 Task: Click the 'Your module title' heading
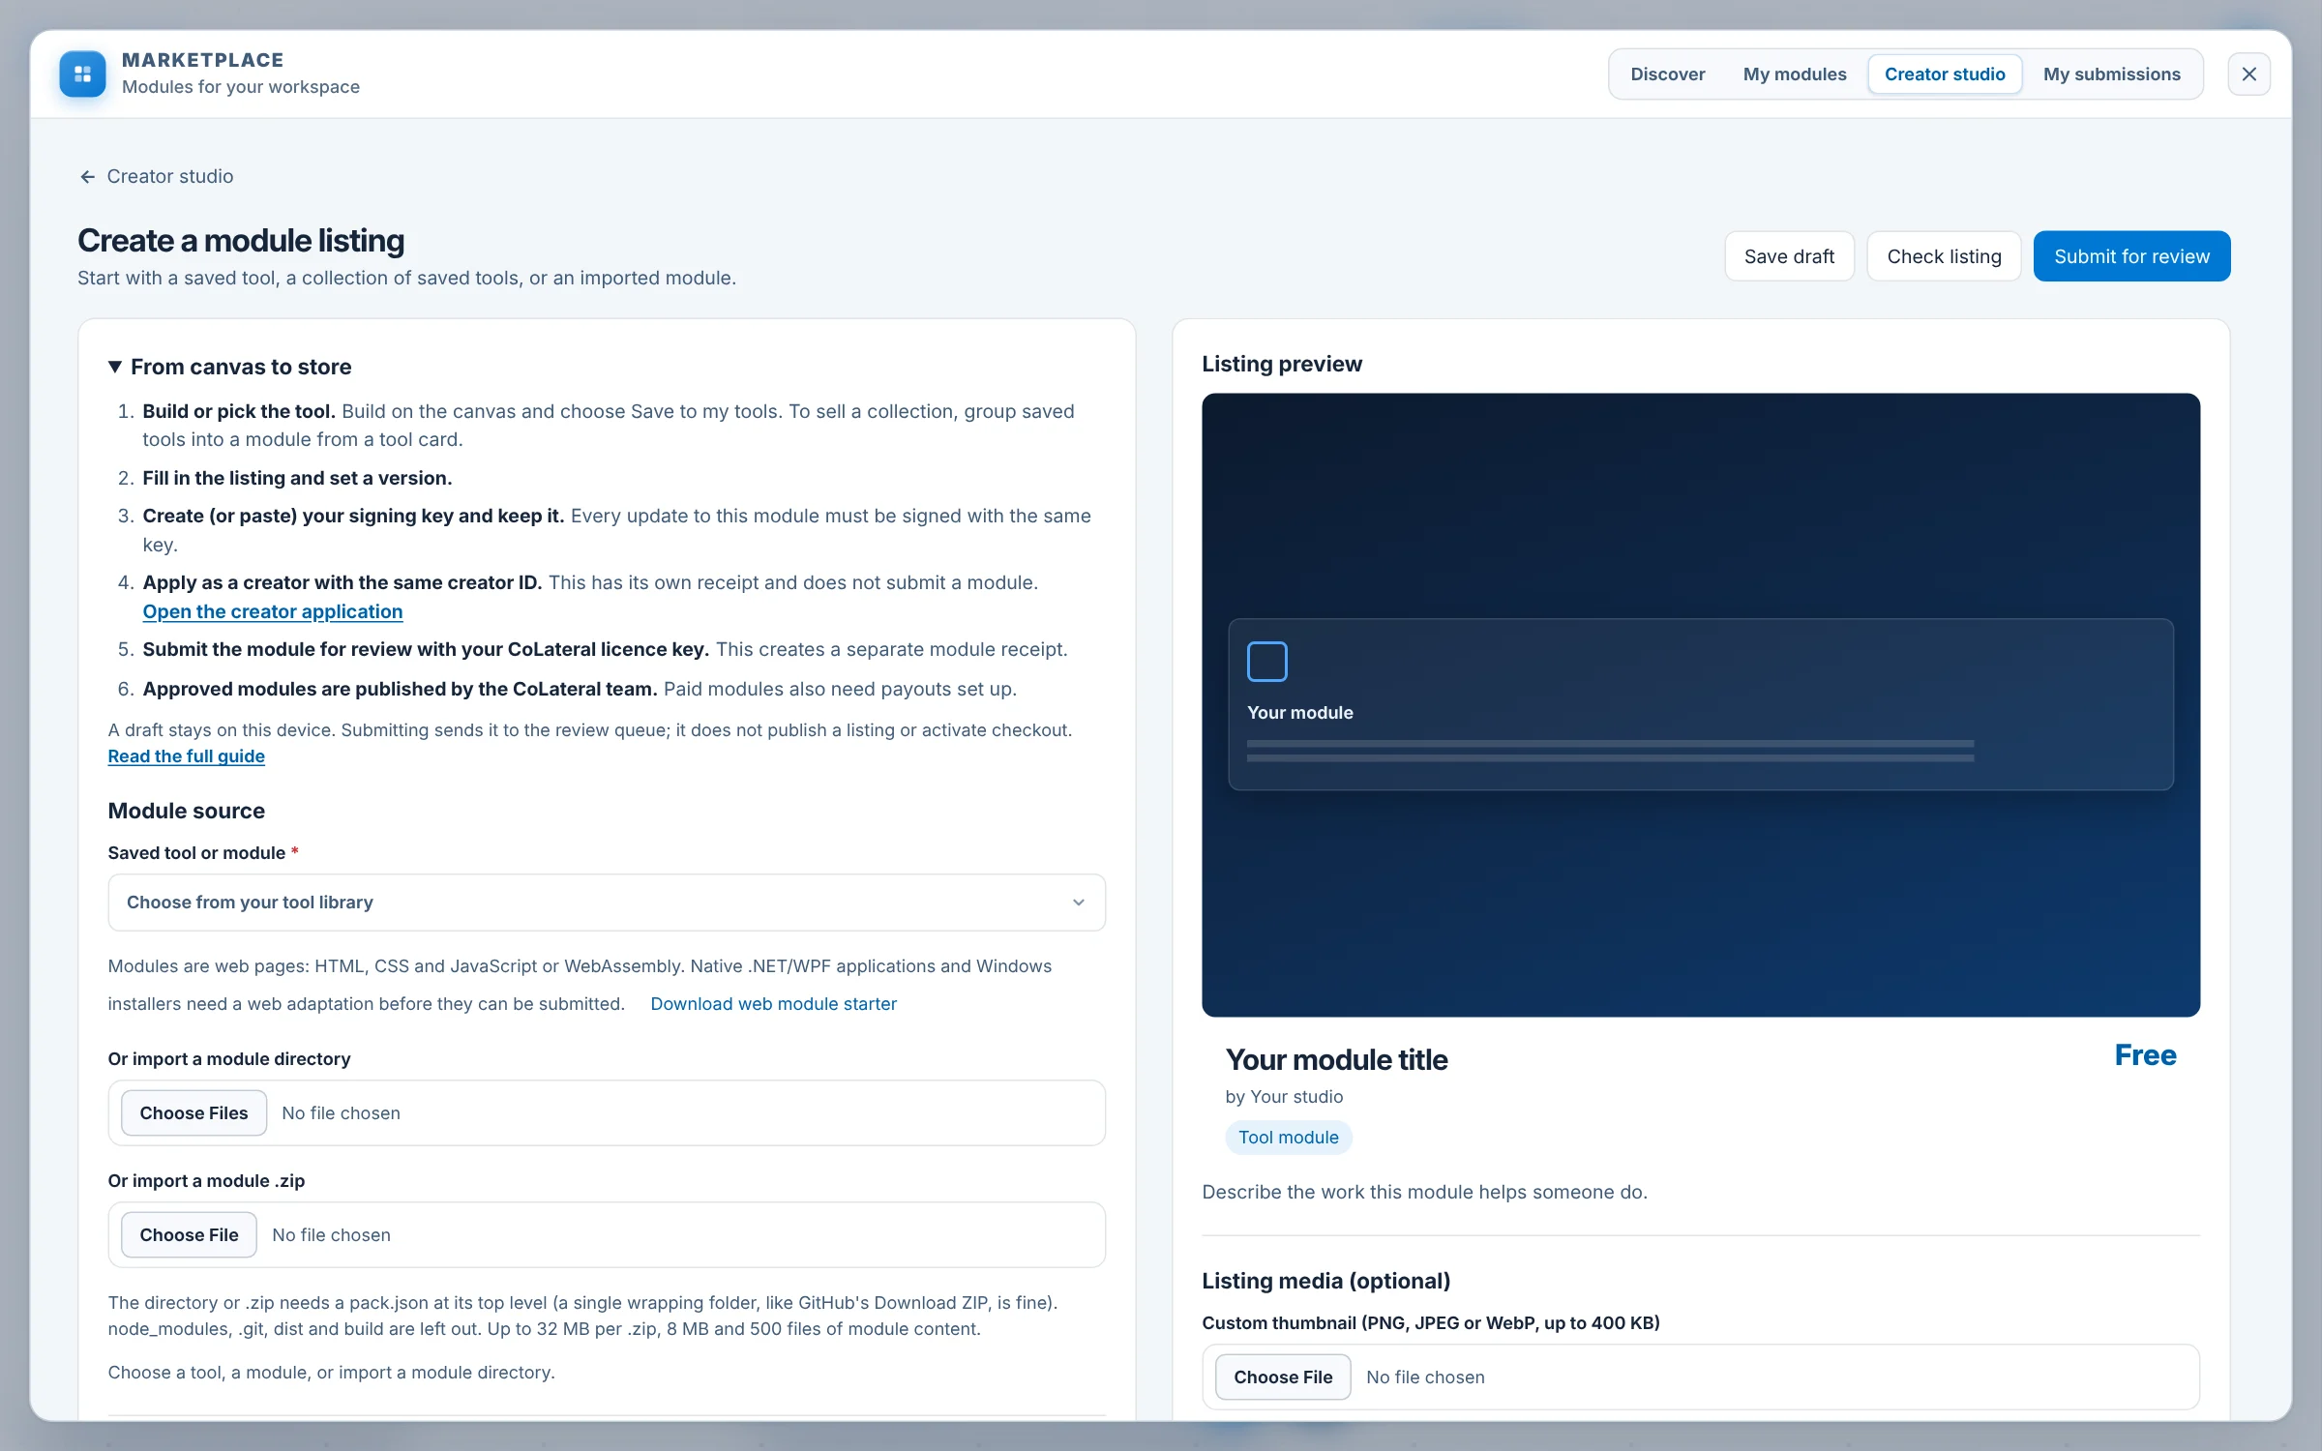click(x=1336, y=1059)
